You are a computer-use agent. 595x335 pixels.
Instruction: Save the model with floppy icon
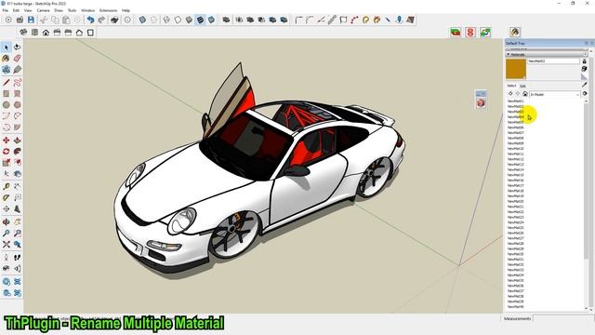(31, 20)
